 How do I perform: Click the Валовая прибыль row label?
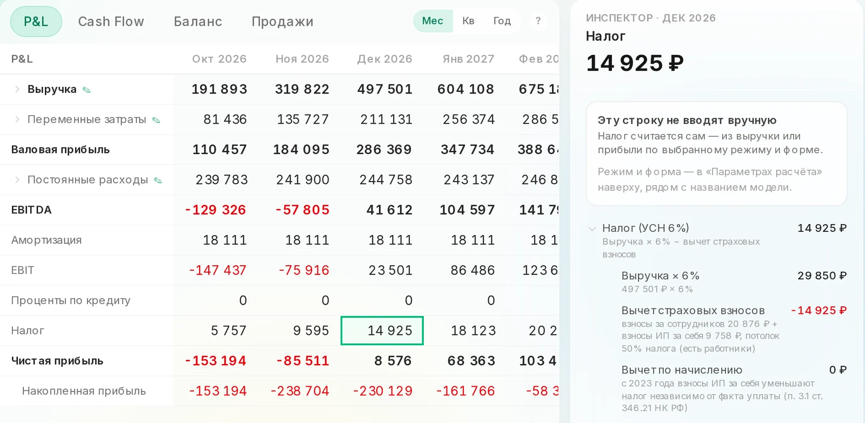tap(61, 150)
